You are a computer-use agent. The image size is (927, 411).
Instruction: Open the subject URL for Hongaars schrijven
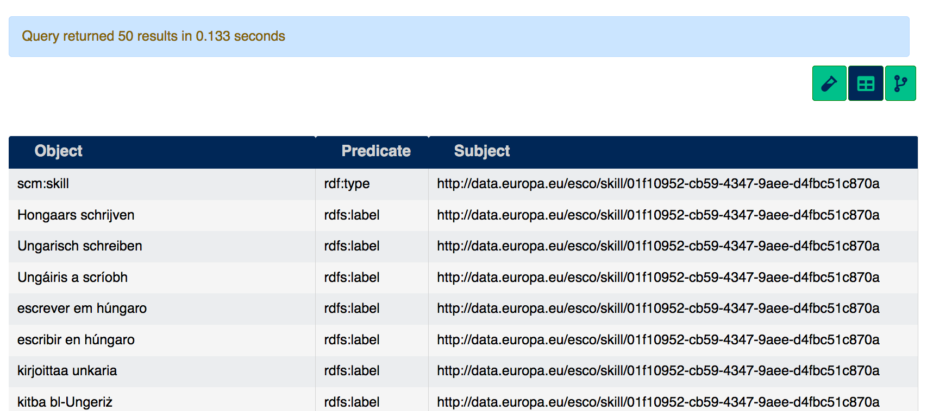[658, 215]
